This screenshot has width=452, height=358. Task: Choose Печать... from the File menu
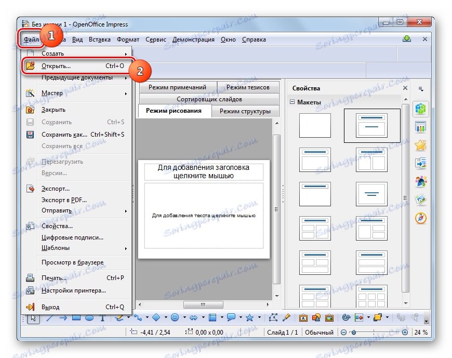pyautogui.click(x=76, y=278)
